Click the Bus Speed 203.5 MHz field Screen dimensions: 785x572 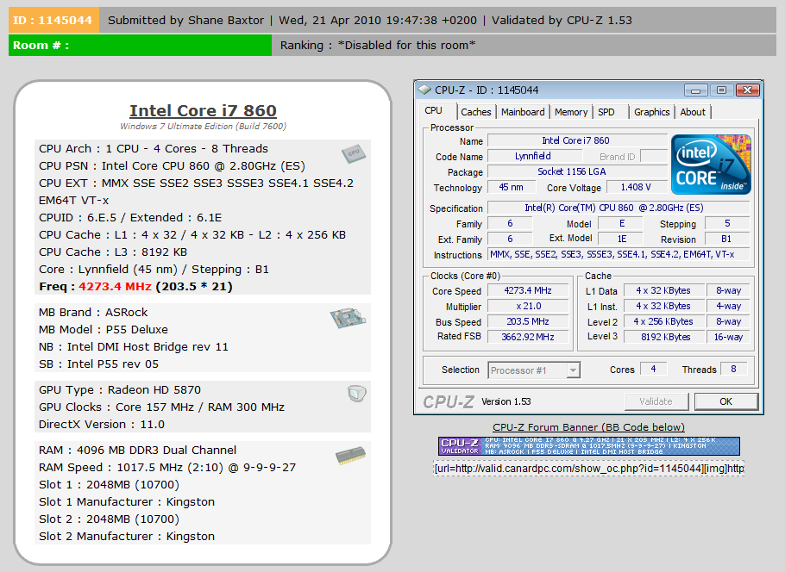[528, 321]
